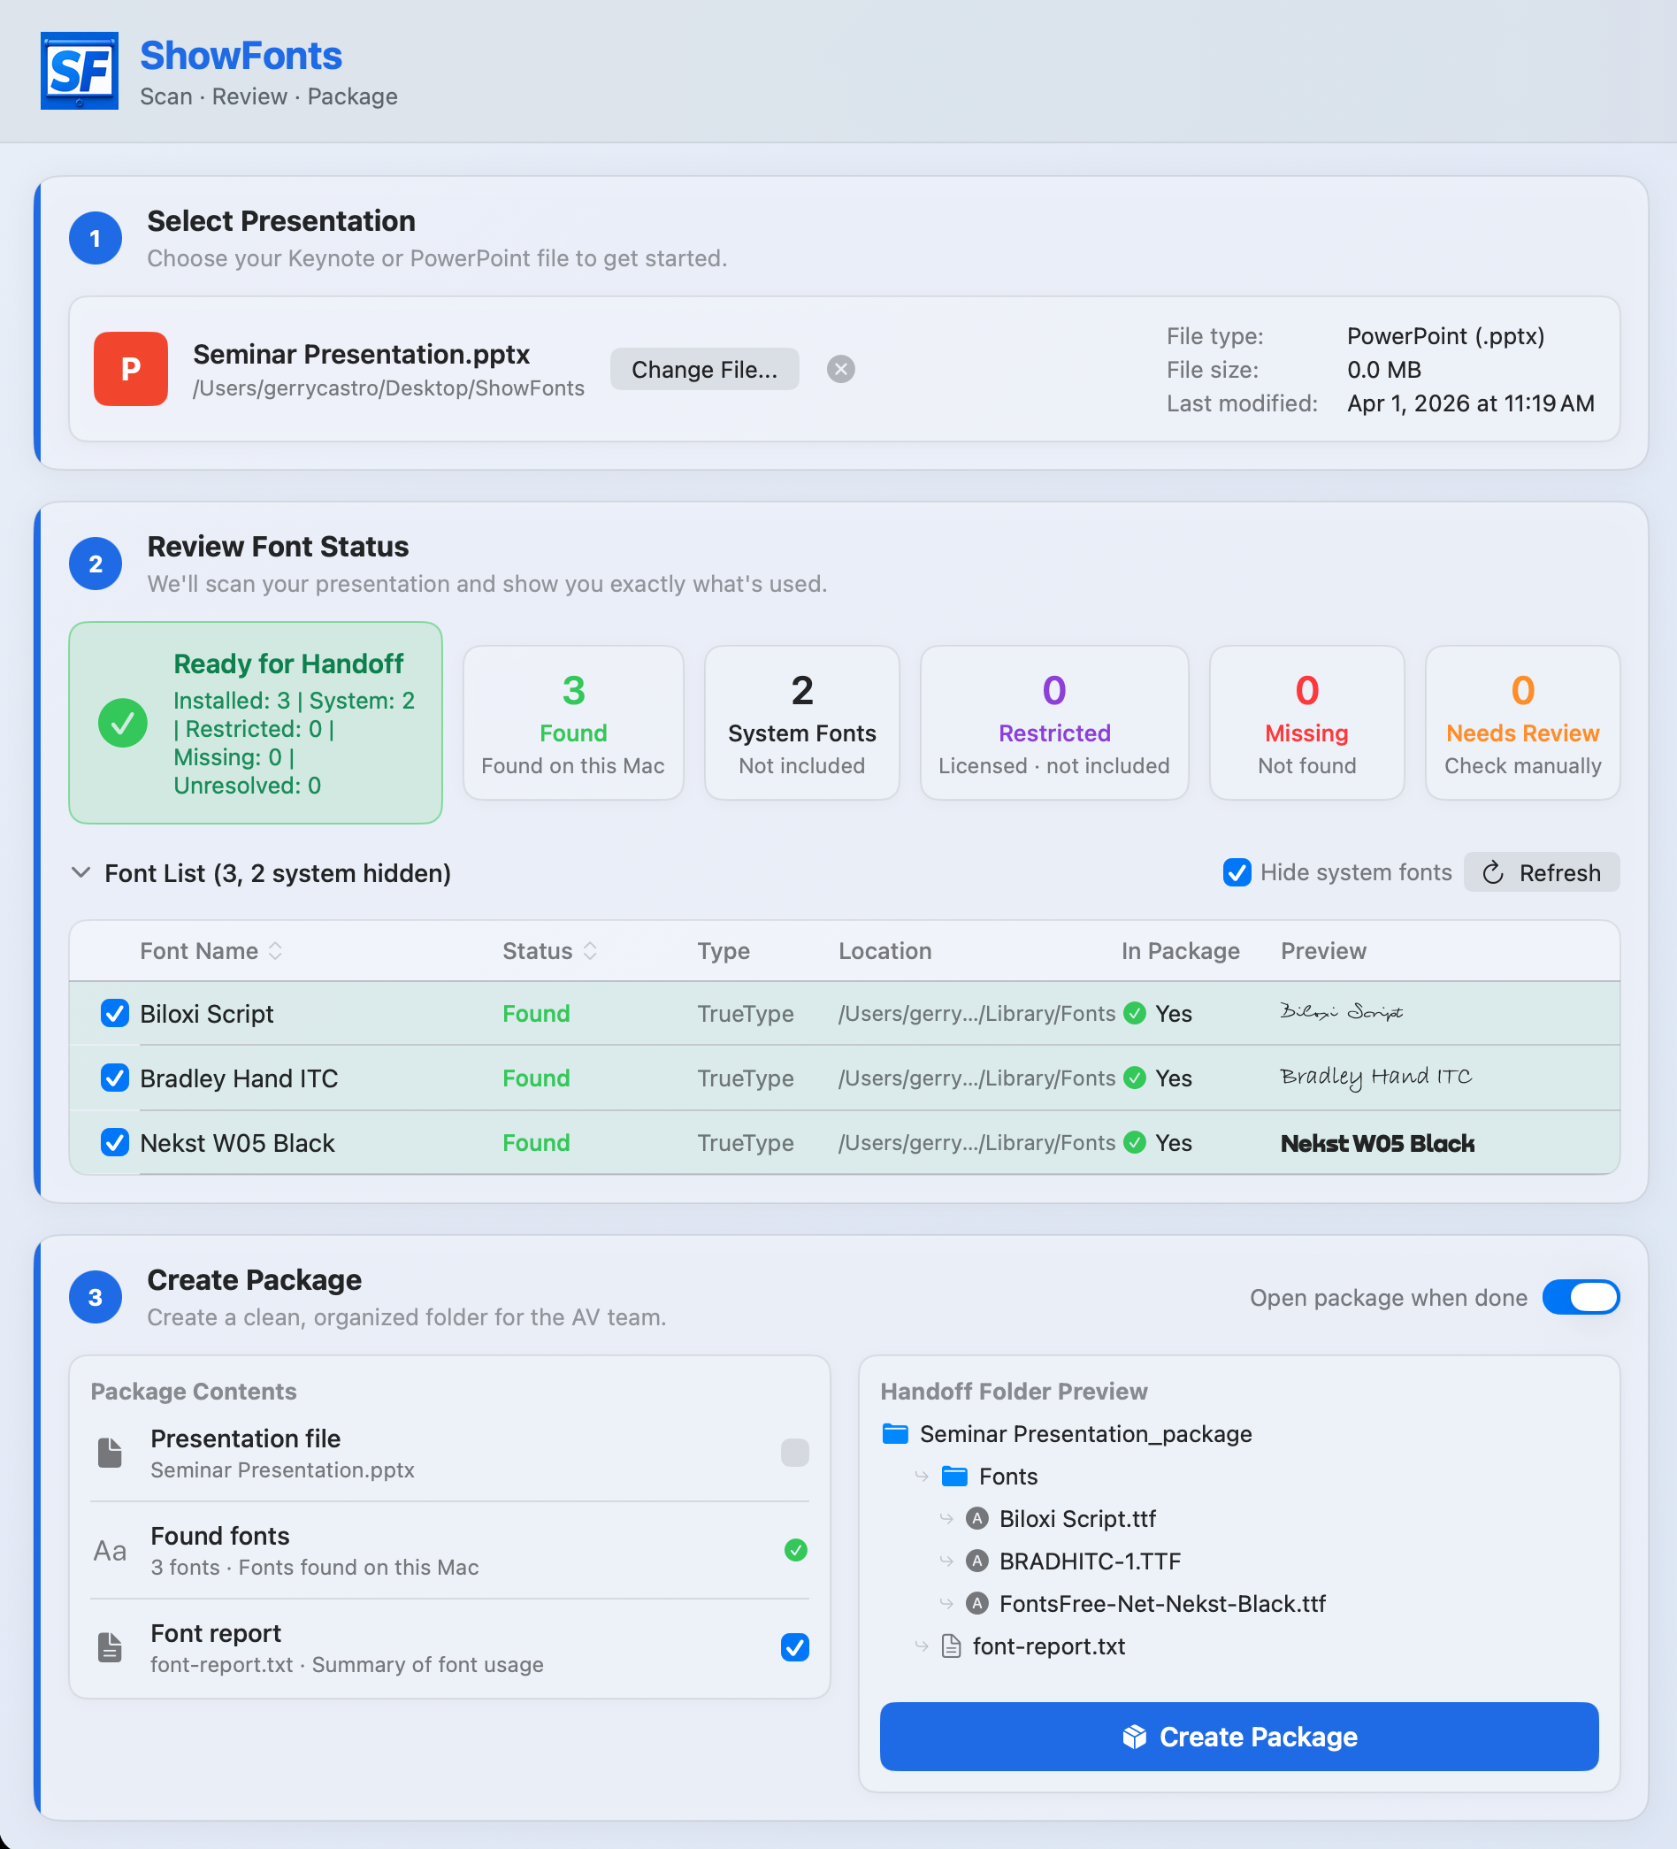Click the Library/Fonts location of Biloxi Script
Screen dimensions: 1677x1849
[976, 1014]
